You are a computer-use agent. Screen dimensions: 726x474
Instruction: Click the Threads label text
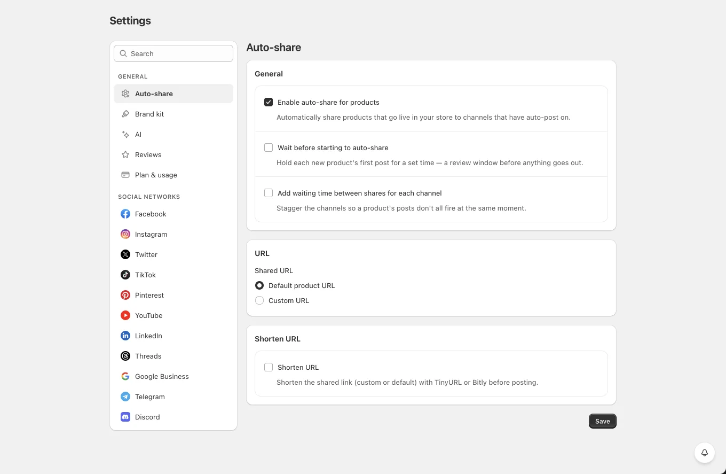click(148, 356)
